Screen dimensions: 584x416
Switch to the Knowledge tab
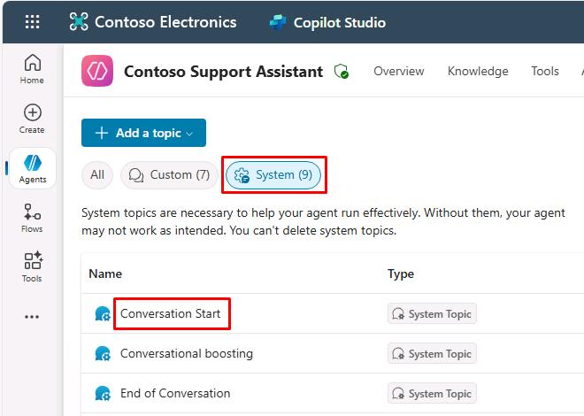pos(478,72)
